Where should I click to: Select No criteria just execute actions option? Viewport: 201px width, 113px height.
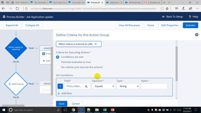[57, 67]
